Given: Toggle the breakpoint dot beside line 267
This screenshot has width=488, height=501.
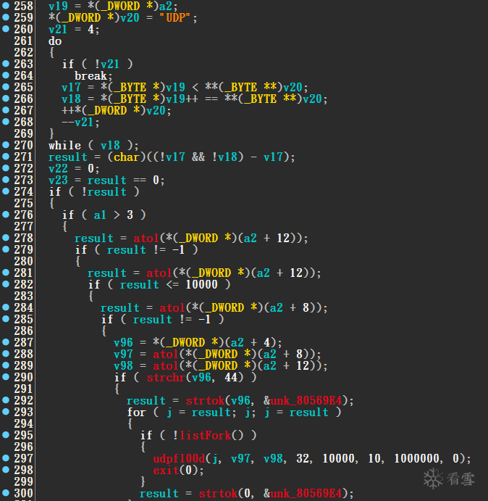Looking at the screenshot, I should pyautogui.click(x=5, y=110).
